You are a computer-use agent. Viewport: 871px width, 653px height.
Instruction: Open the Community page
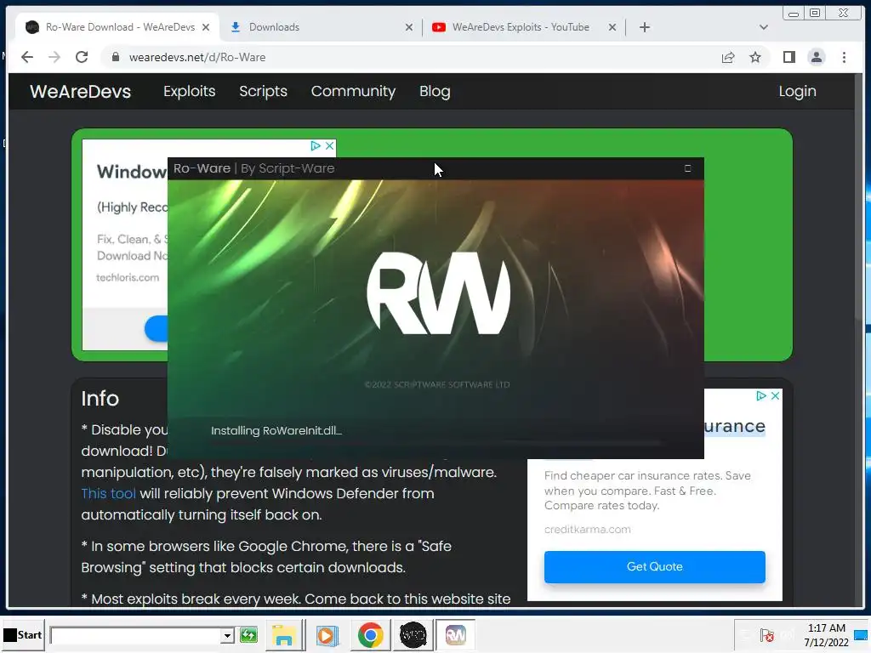pyautogui.click(x=353, y=92)
